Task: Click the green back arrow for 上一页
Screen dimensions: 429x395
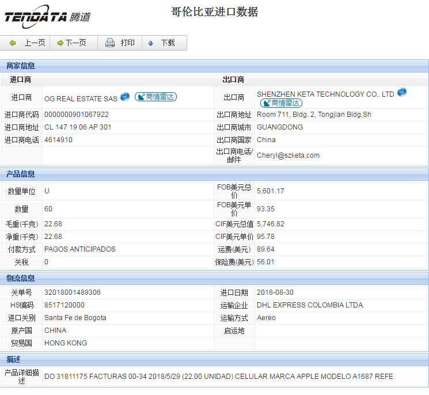Action: click(13, 43)
